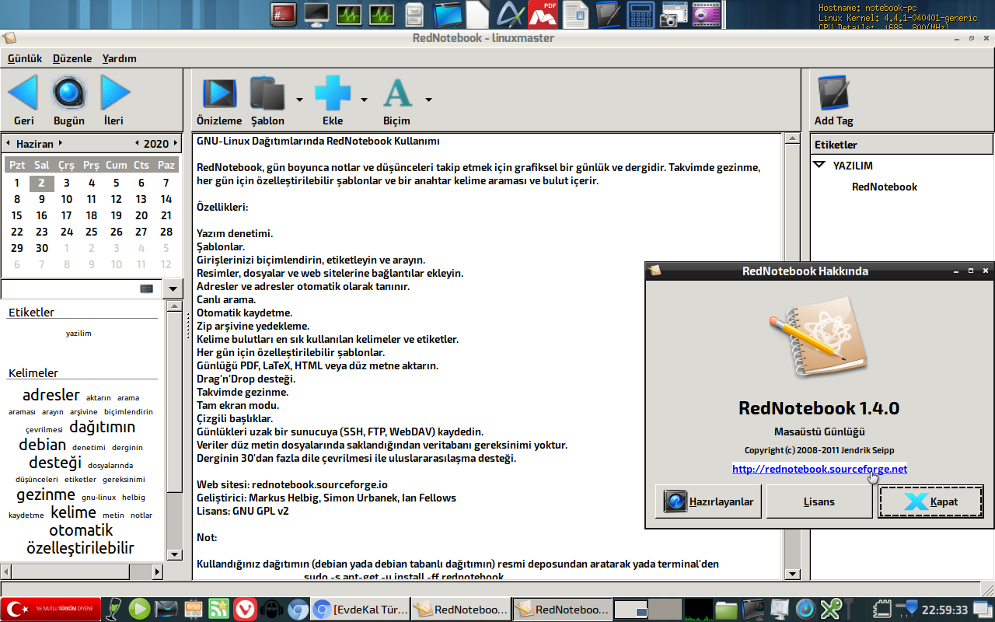Go to previous year before 2020
The image size is (995, 622).
137,143
